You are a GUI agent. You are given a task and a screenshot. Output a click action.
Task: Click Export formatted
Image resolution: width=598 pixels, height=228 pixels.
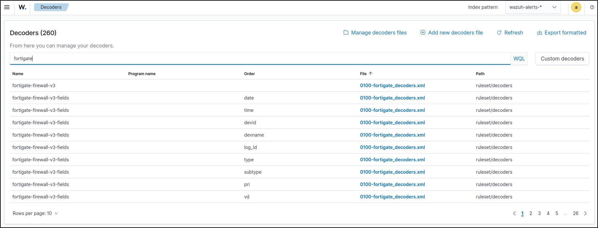click(x=562, y=33)
